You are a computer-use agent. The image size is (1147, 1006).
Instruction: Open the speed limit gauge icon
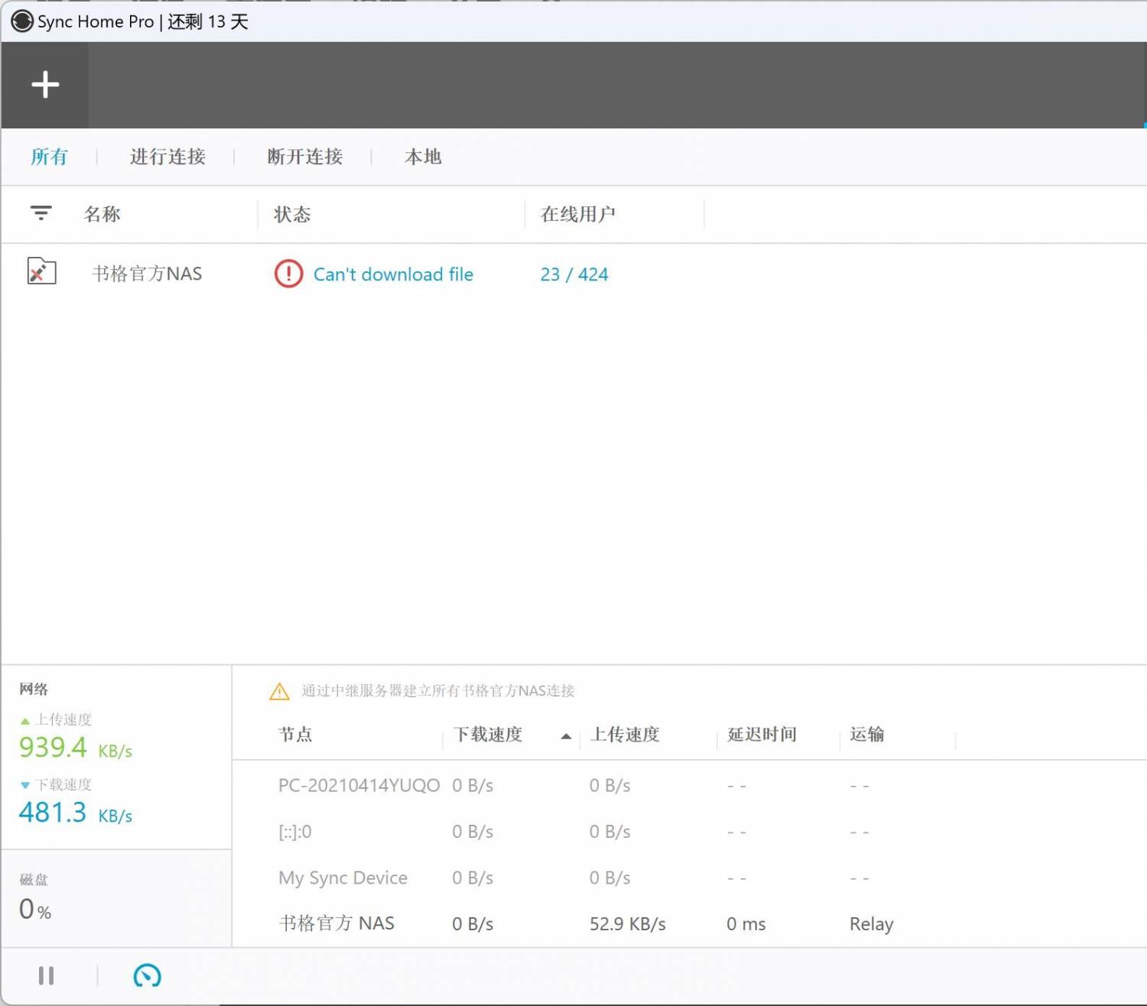147,975
